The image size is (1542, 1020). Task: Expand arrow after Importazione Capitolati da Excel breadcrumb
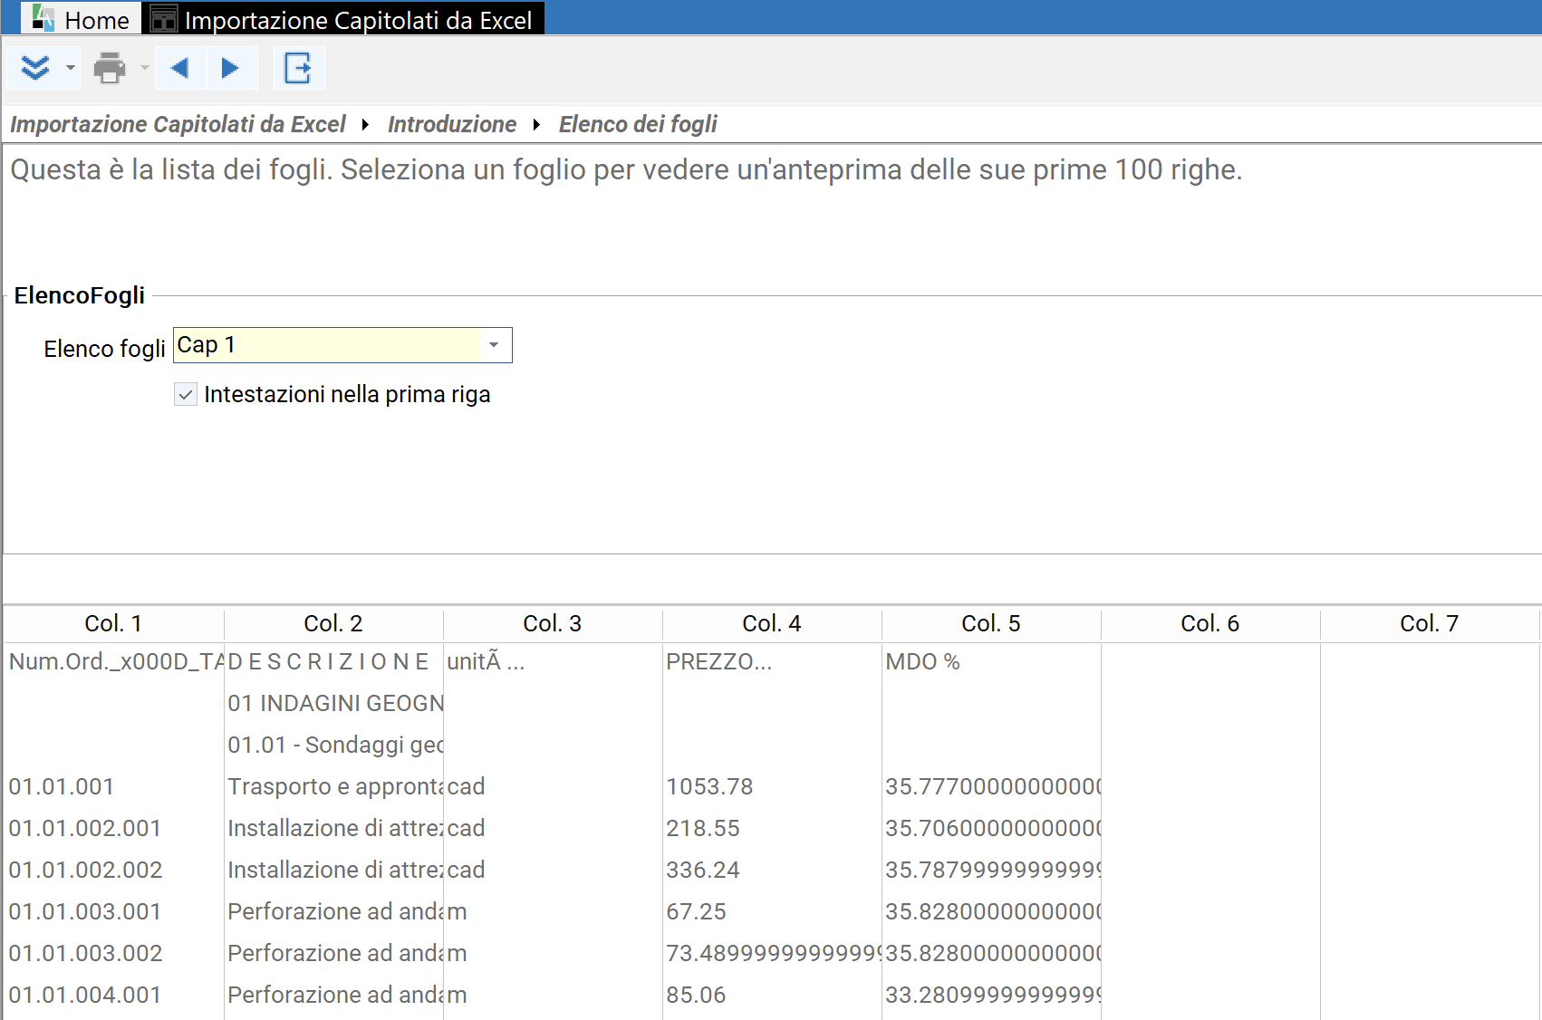pos(365,124)
